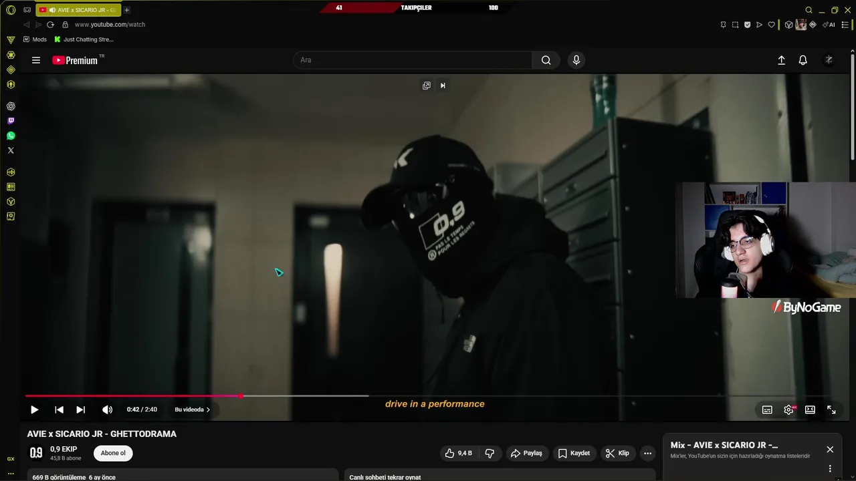Open player settings gear

point(788,410)
